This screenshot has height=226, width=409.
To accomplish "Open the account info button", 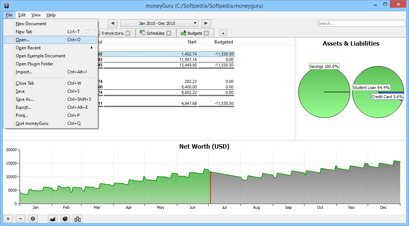I will [x=33, y=219].
